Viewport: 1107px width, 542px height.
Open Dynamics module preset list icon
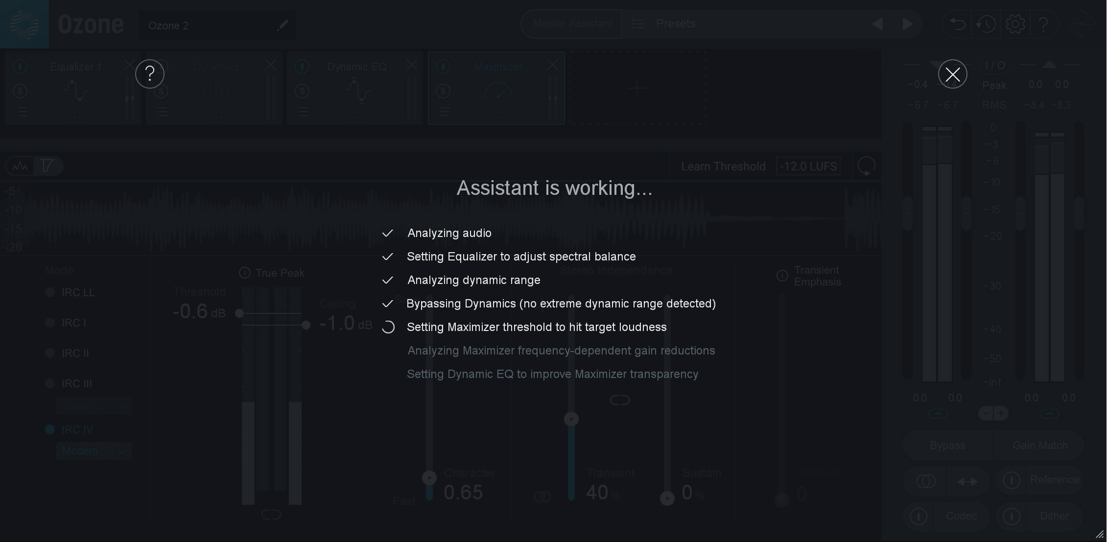pyautogui.click(x=161, y=112)
